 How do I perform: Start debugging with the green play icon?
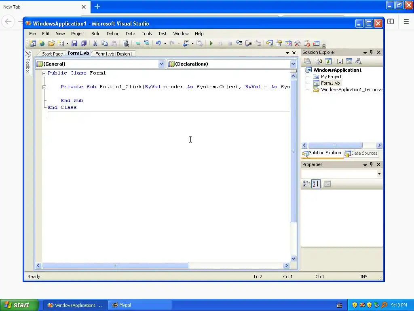point(211,43)
